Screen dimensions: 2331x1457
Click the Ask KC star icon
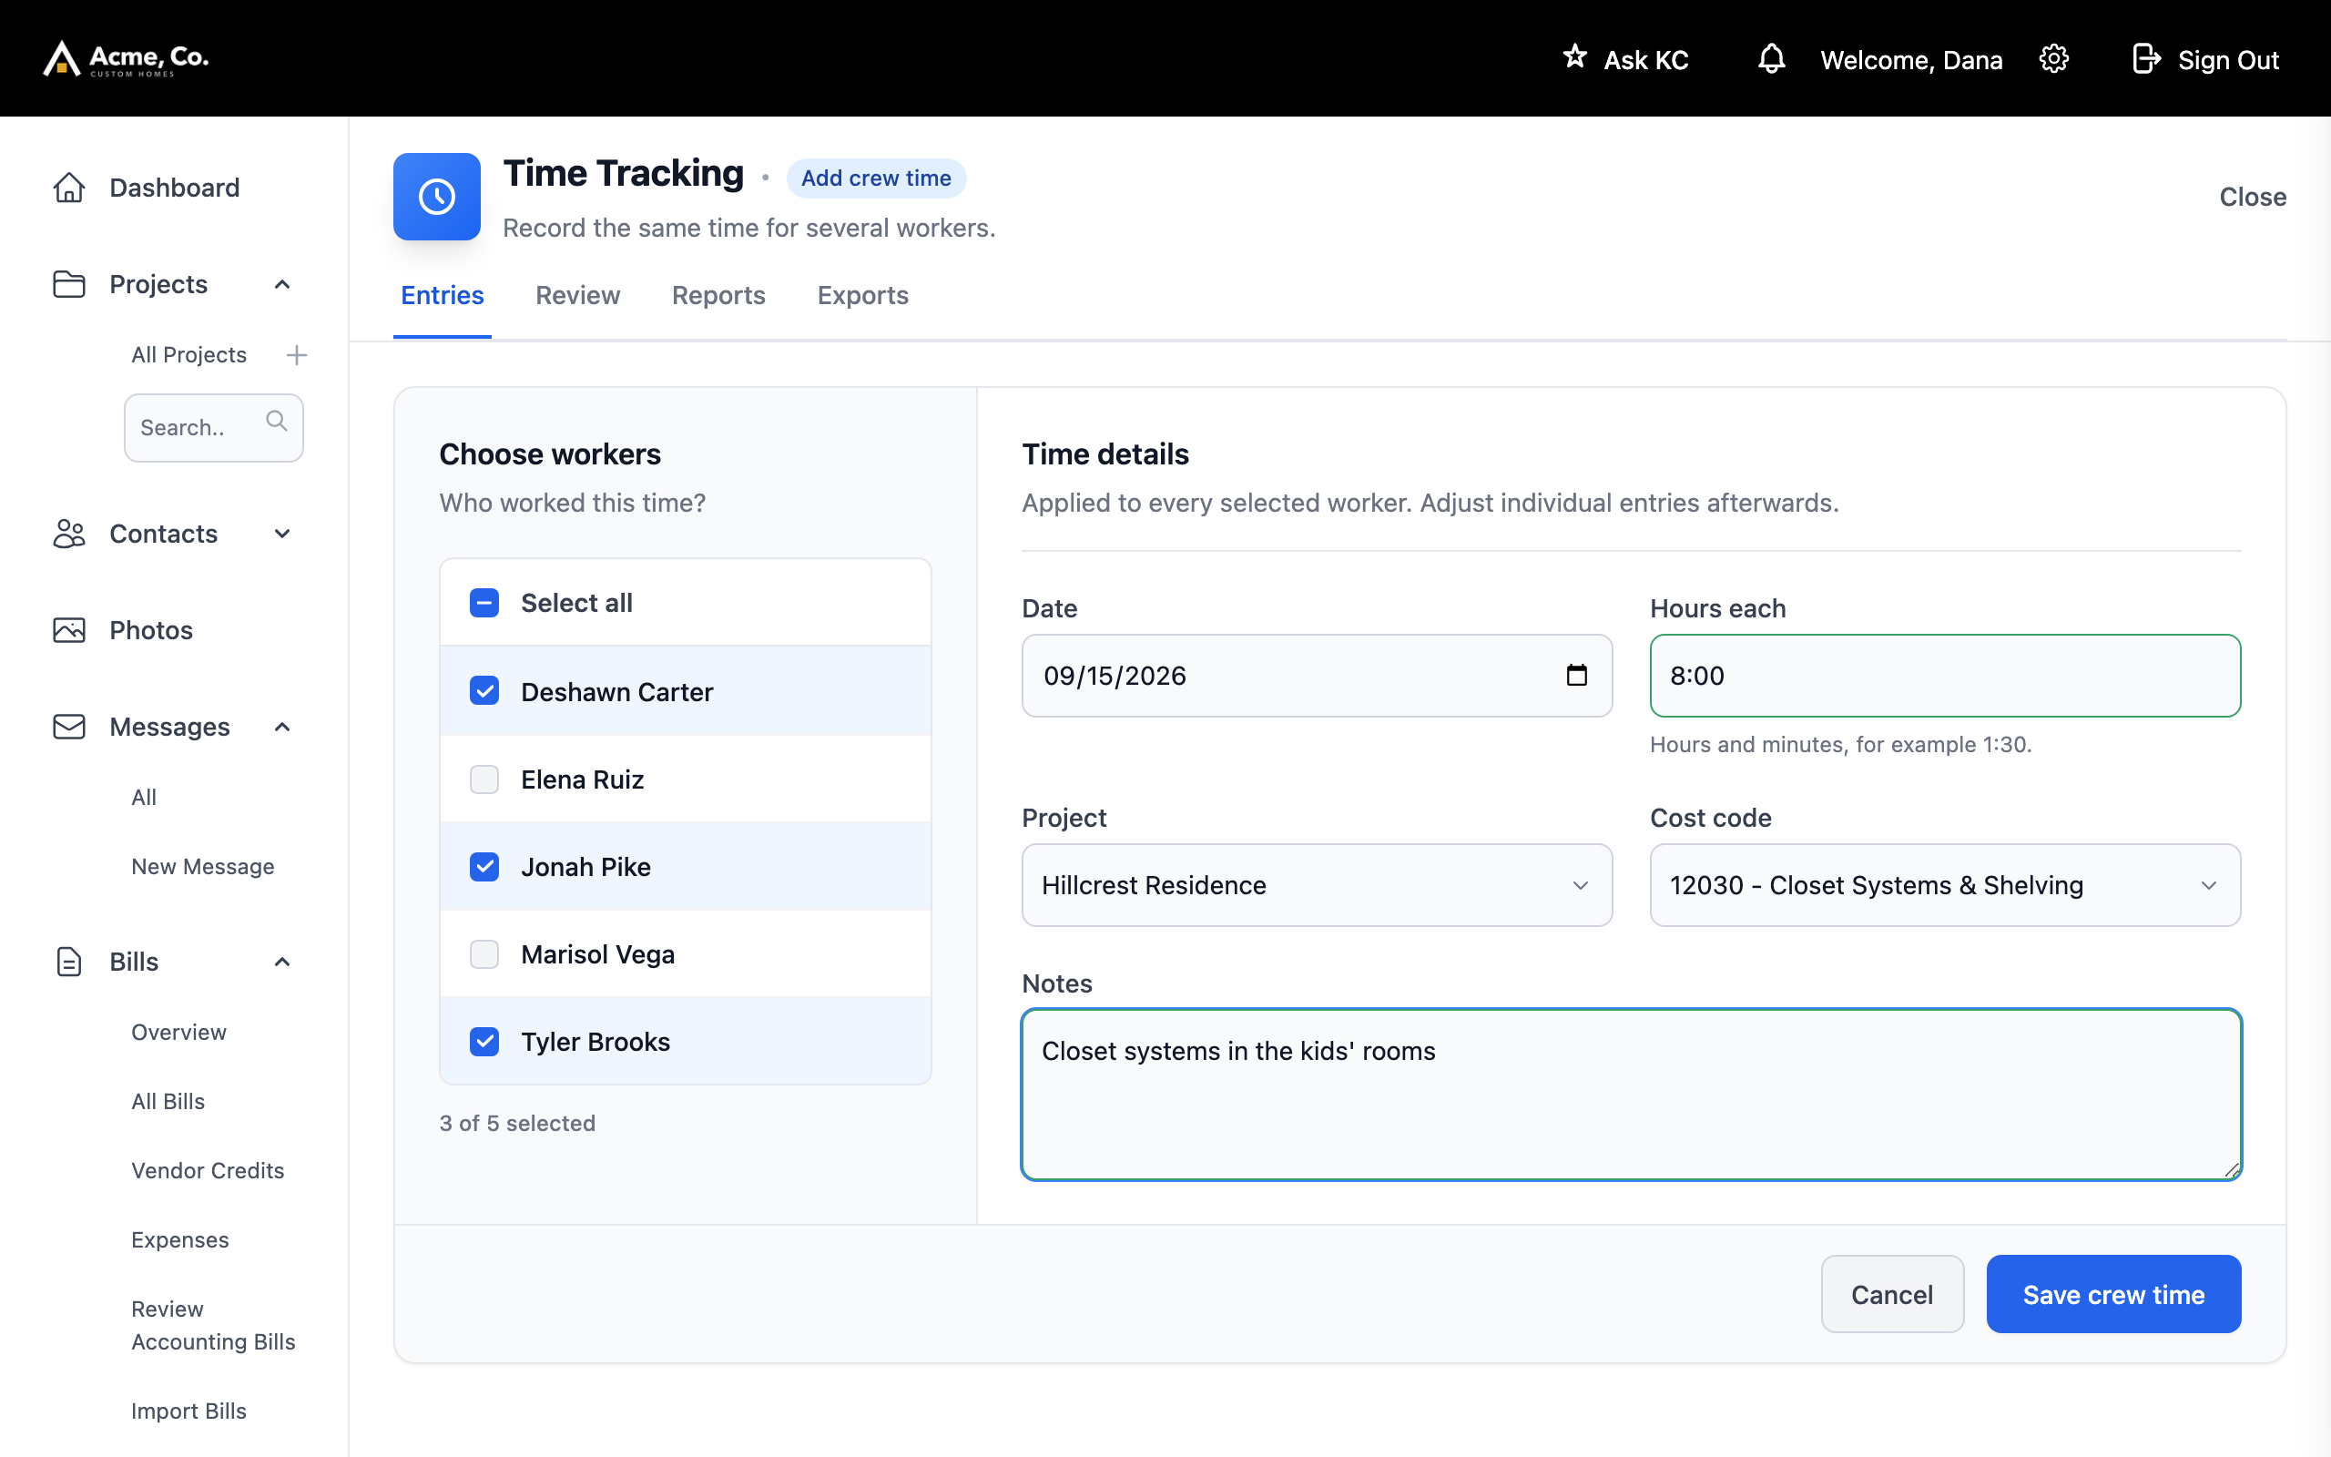1574,56
